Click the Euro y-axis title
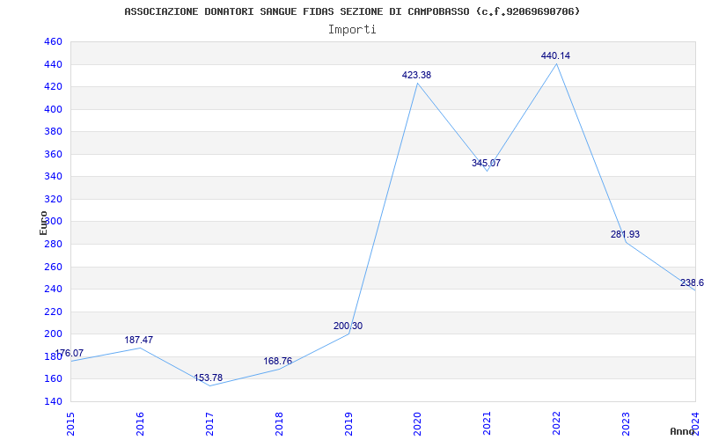 coord(43,223)
